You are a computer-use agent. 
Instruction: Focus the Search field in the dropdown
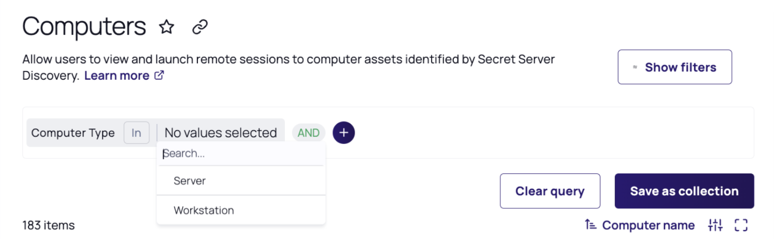241,154
